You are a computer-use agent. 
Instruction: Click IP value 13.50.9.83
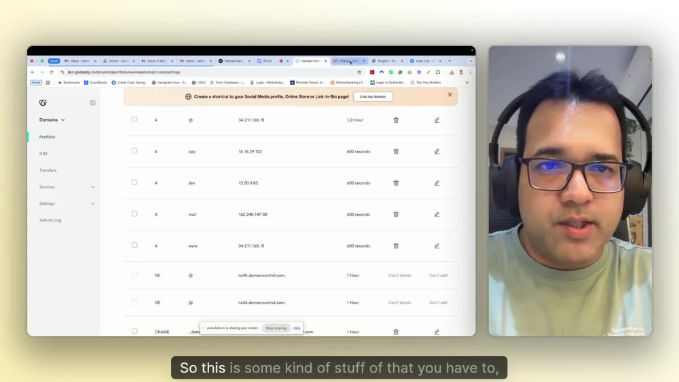click(x=248, y=183)
